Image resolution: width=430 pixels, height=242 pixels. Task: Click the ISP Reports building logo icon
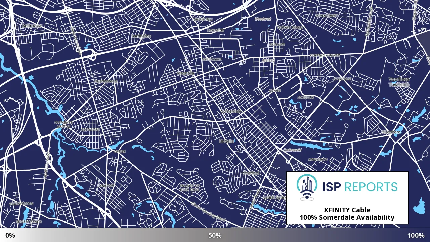click(307, 188)
